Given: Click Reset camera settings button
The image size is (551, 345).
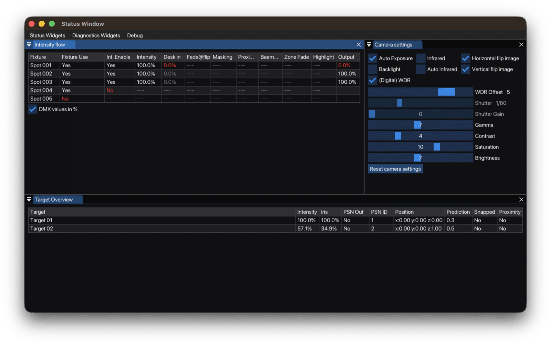Looking at the screenshot, I should point(395,169).
